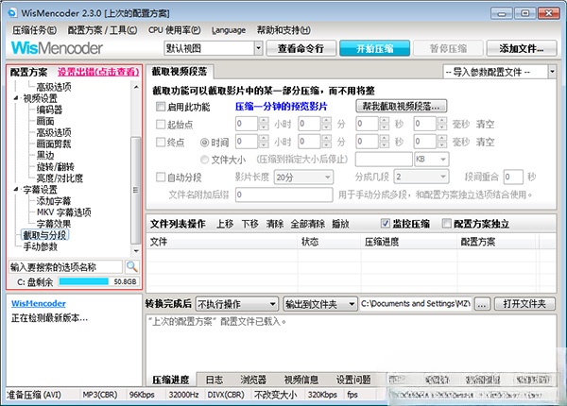The image size is (567, 406).
Task: Switch to 浏览器 tab
Action: click(253, 380)
